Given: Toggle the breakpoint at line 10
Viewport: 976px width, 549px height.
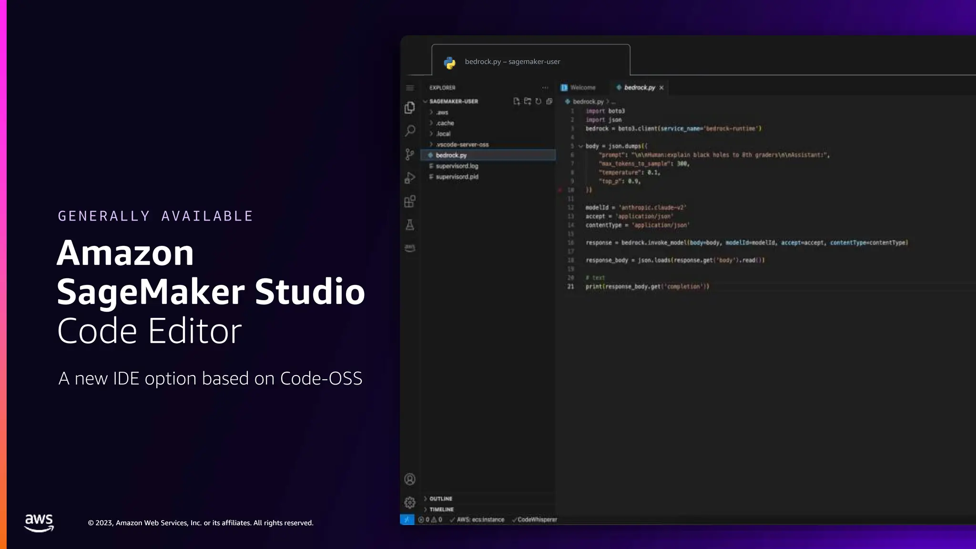Looking at the screenshot, I should (560, 190).
